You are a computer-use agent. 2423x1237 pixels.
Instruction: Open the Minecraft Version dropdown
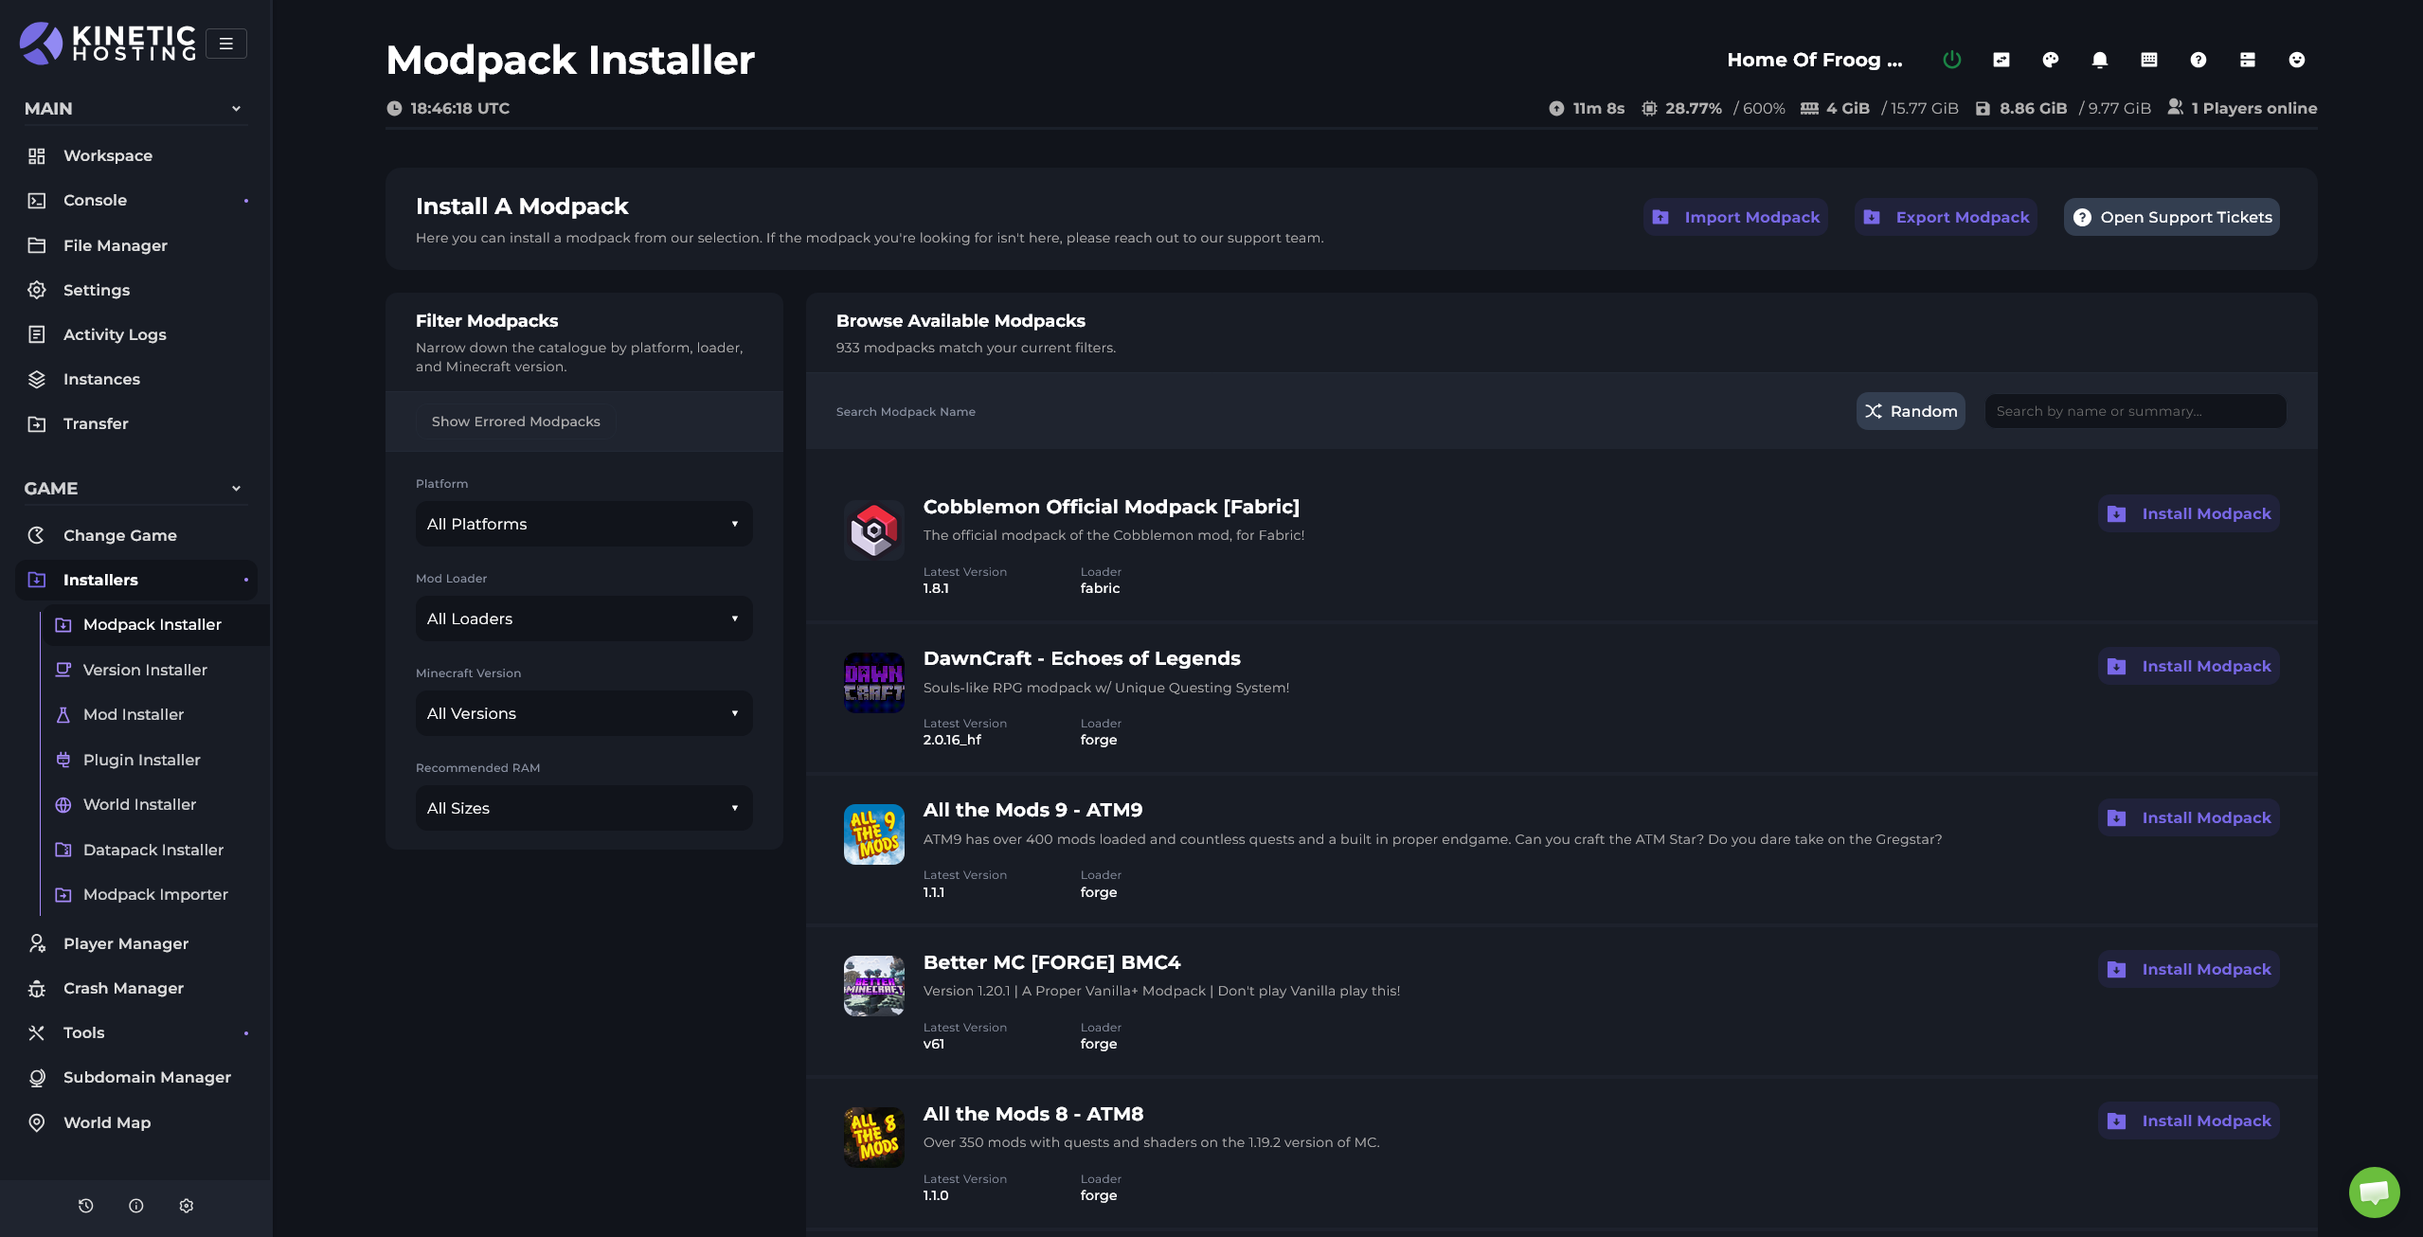tap(583, 713)
